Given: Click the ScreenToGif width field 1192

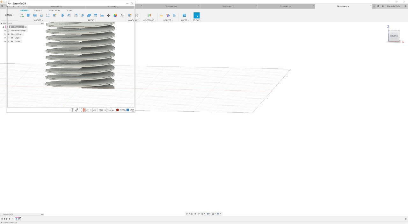Looking at the screenshot, I should click(x=101, y=110).
